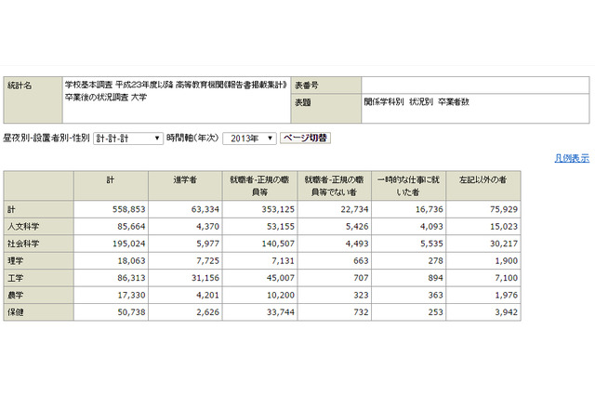Select cell value 5,977
Image resolution: width=595 pixels, height=396 pixels.
click(207, 244)
